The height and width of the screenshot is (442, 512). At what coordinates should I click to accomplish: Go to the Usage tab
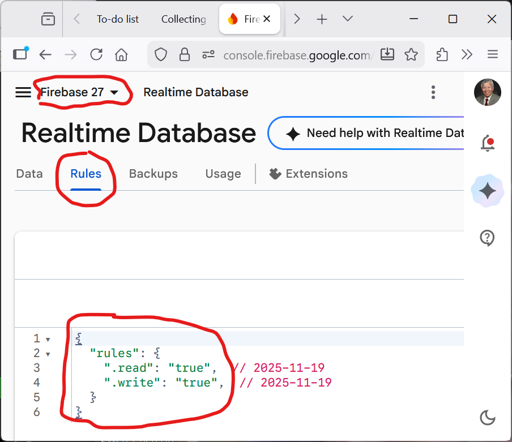tap(223, 174)
